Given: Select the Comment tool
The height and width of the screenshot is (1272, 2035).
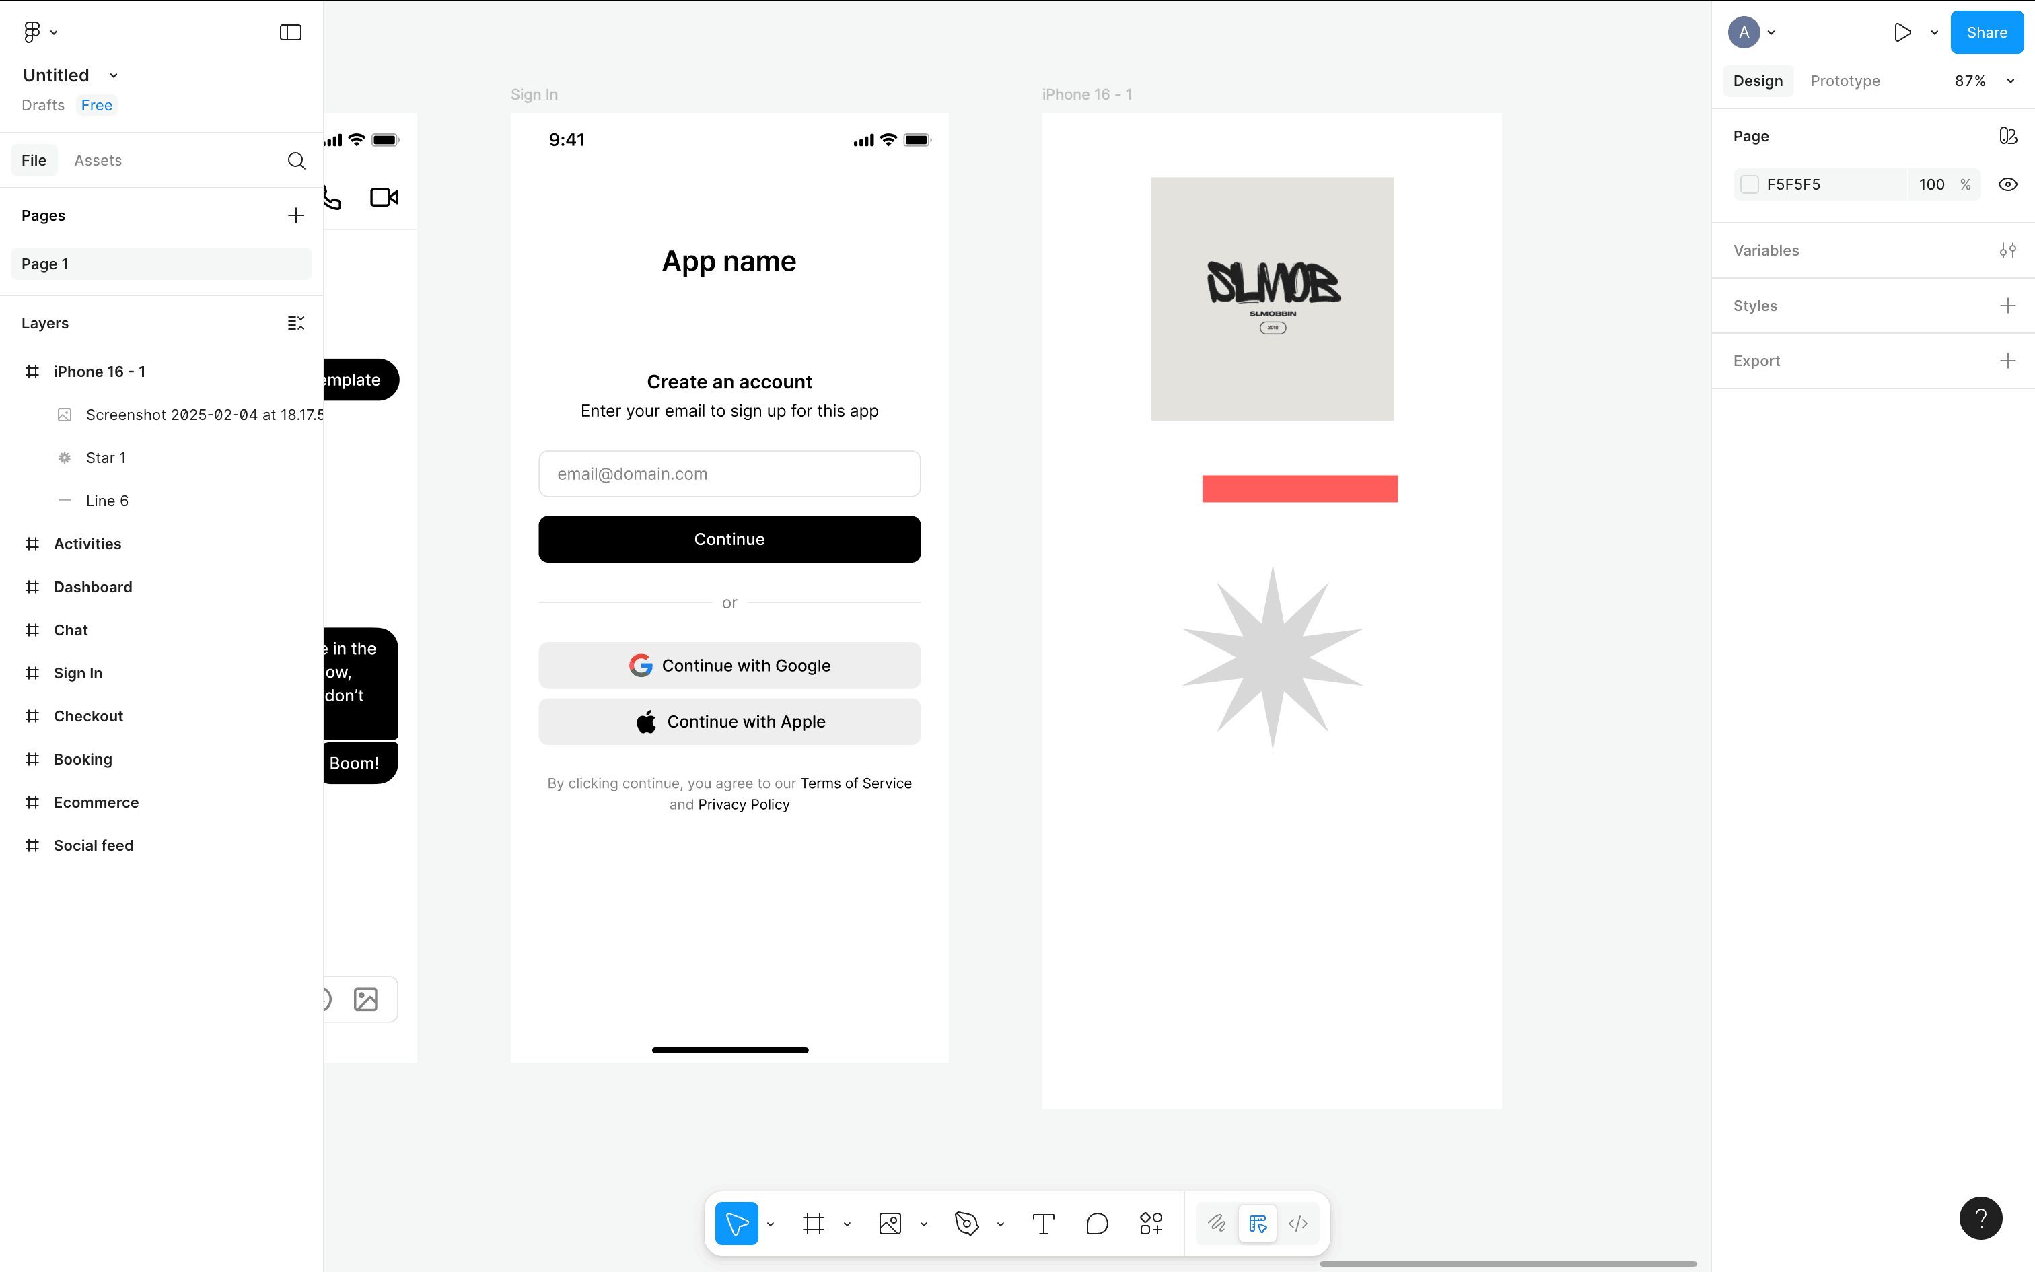Looking at the screenshot, I should tap(1096, 1224).
